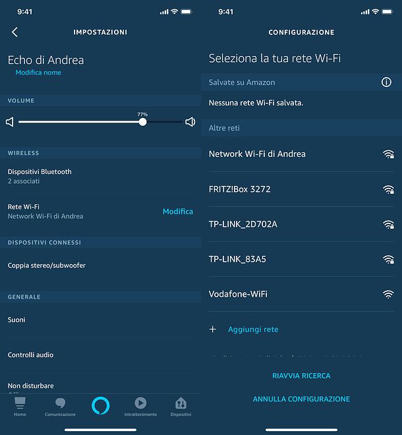The width and height of the screenshot is (402, 435).
Task: Select TP-LINK_83A5 network
Action: (x=302, y=259)
